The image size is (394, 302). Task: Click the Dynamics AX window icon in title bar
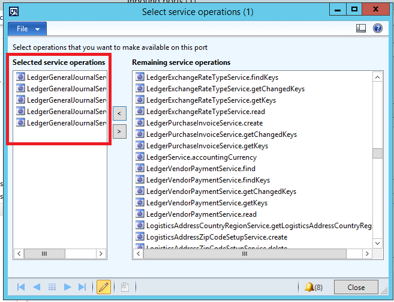coord(14,12)
